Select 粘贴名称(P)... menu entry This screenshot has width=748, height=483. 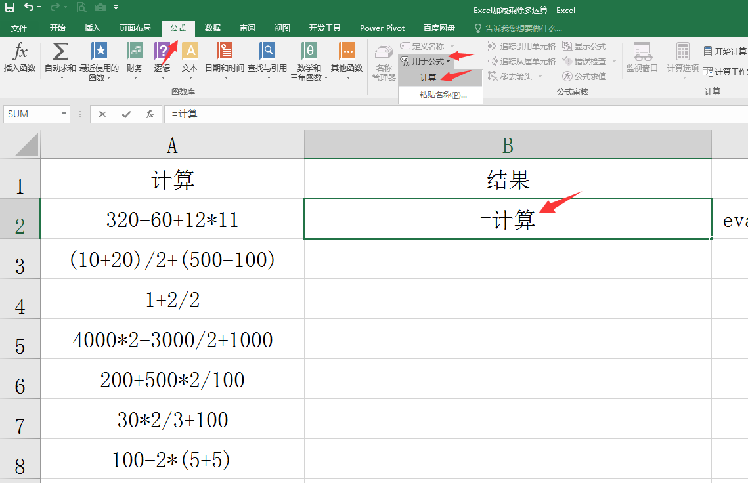point(443,95)
